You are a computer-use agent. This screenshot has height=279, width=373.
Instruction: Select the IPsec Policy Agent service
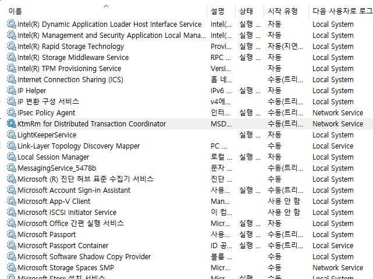pos(46,113)
